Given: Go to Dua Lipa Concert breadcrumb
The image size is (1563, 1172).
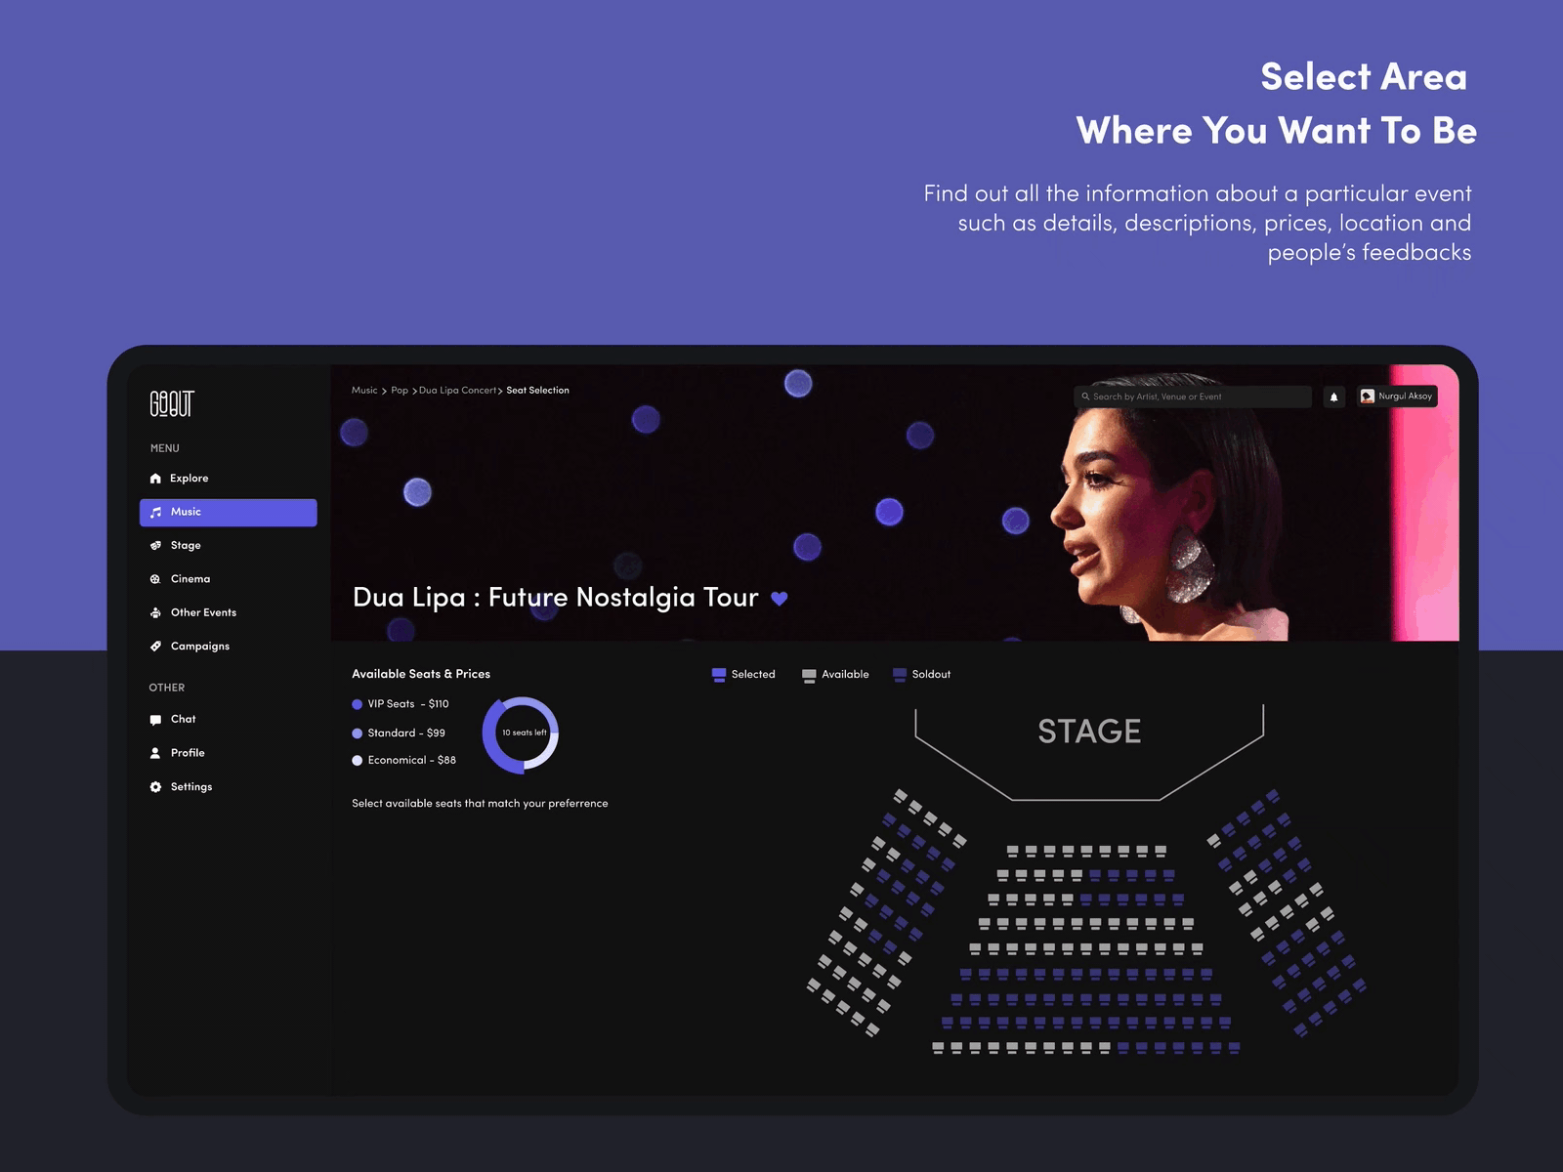Looking at the screenshot, I should click(x=457, y=391).
